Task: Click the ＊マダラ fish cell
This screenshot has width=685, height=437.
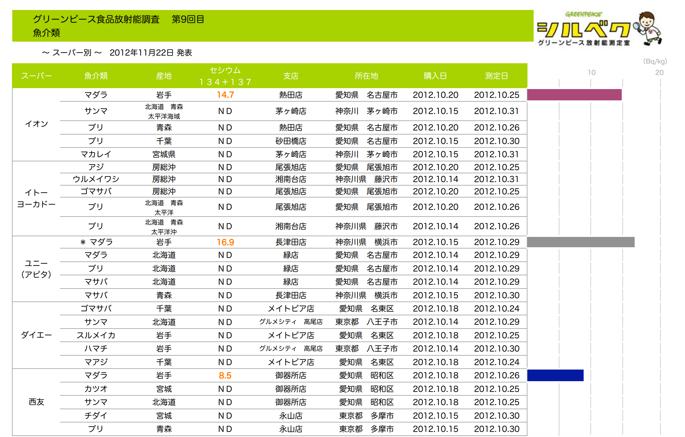Action: 96,242
